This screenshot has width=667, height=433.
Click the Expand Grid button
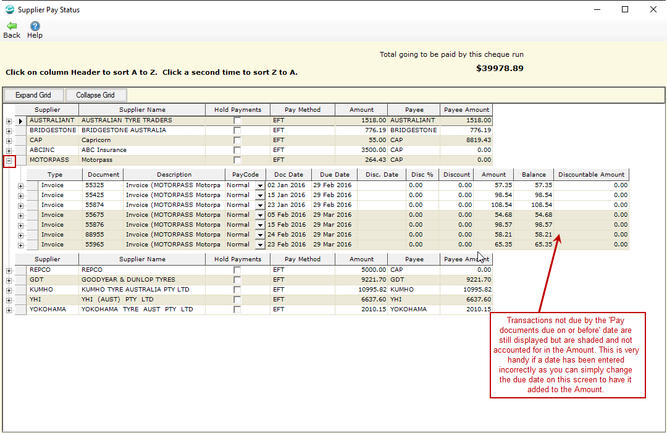33,95
